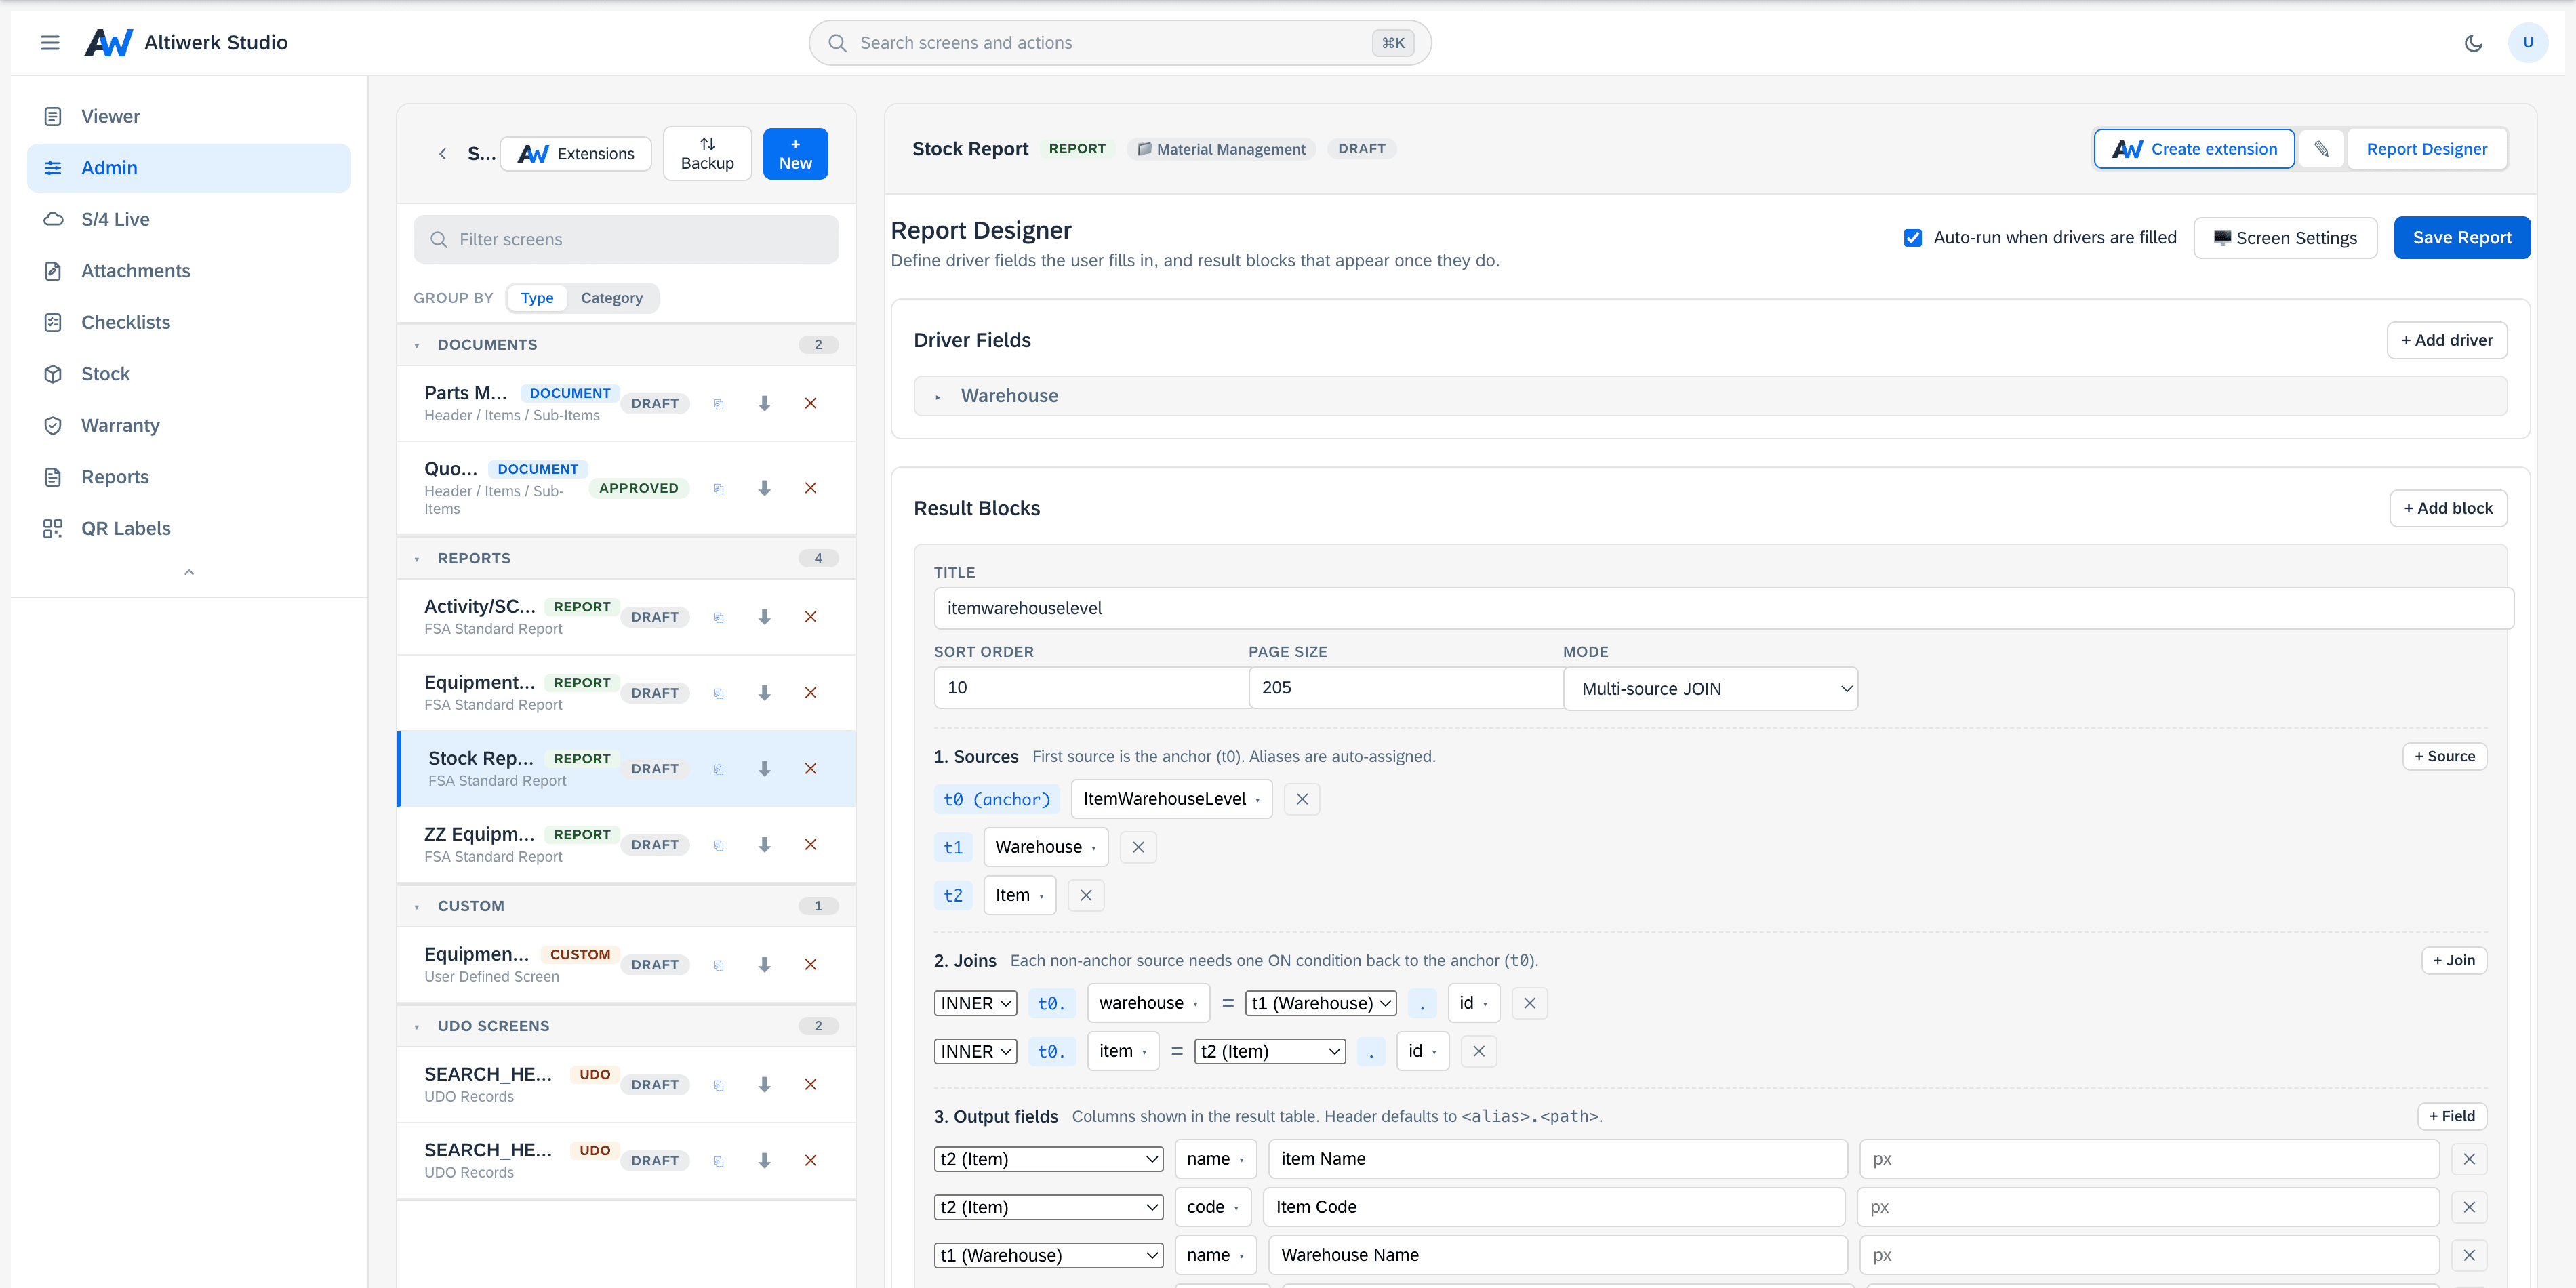2576x1288 pixels.
Task: Remove the ItemWarehouseLevel anchor source
Action: point(1302,799)
